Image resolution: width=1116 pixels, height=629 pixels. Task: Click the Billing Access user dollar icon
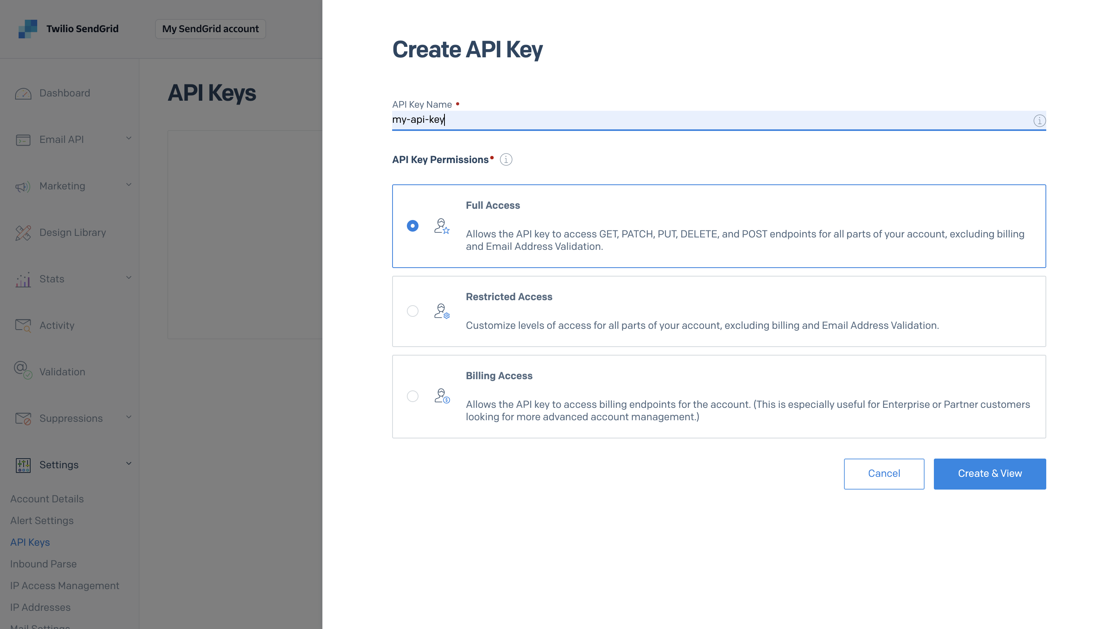coord(442,396)
